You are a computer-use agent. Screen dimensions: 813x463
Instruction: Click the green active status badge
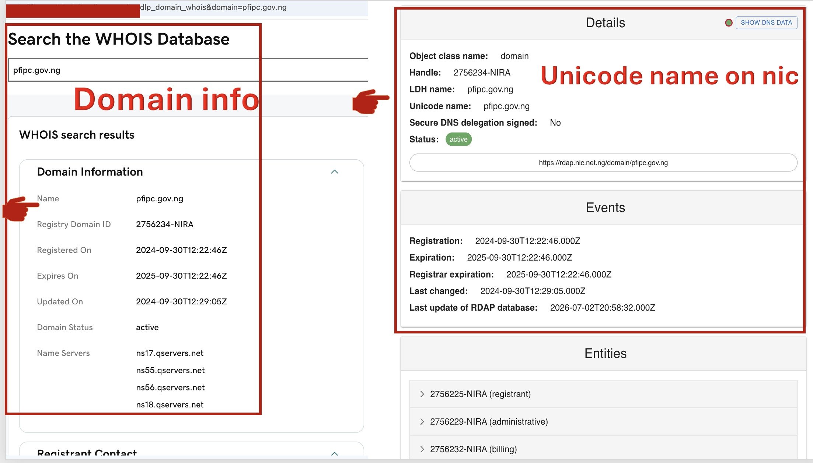pos(458,139)
